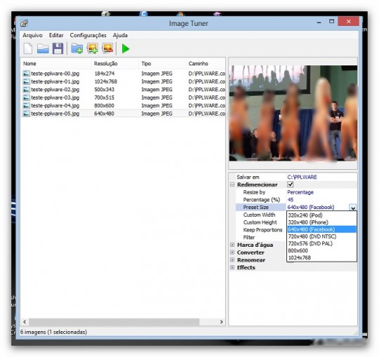Choose 320x240 (iPod) preset
Viewport: 379px width, 357px height.
click(321, 215)
